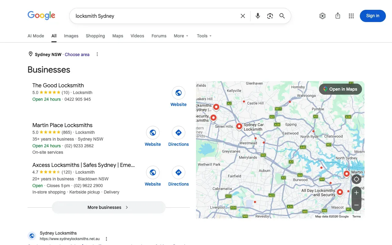
Task: Click the map's my location target icon
Action: coord(356,179)
